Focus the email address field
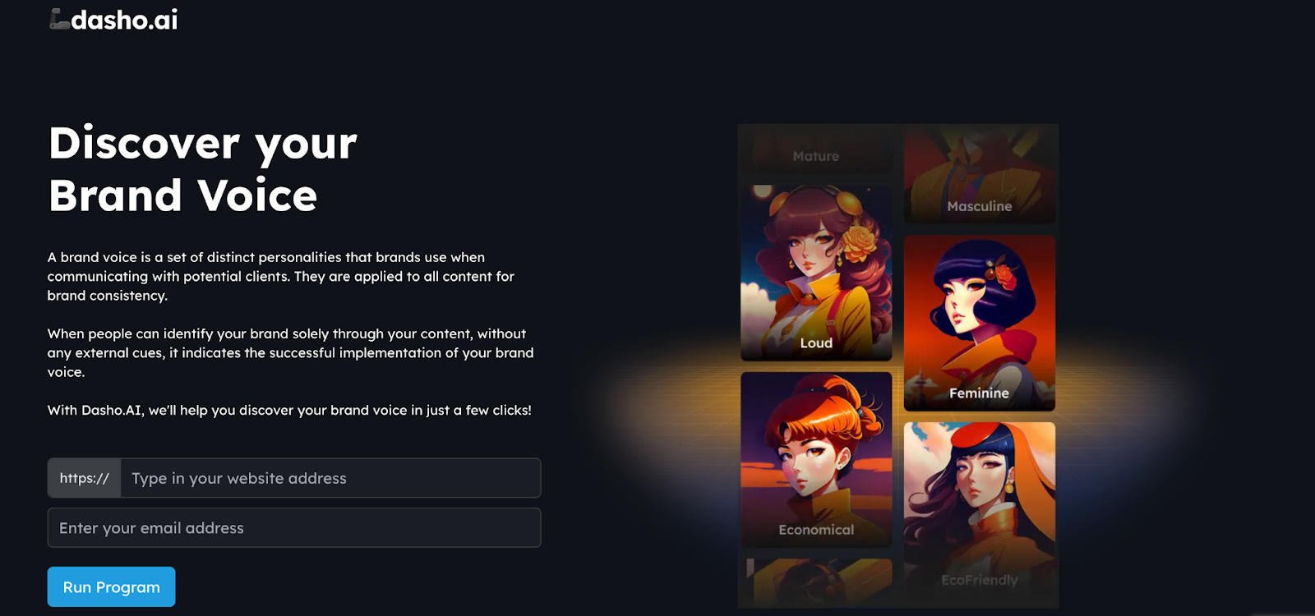The image size is (1315, 616). tap(294, 527)
